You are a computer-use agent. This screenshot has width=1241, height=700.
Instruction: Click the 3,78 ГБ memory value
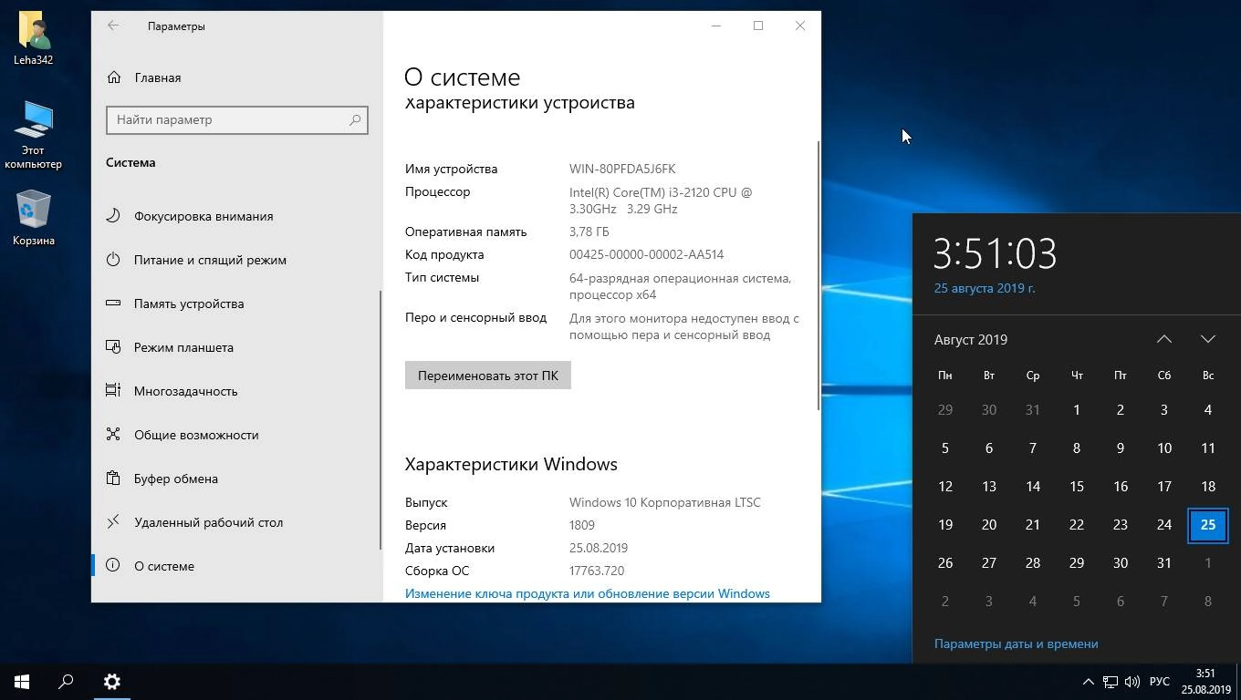[x=589, y=232]
